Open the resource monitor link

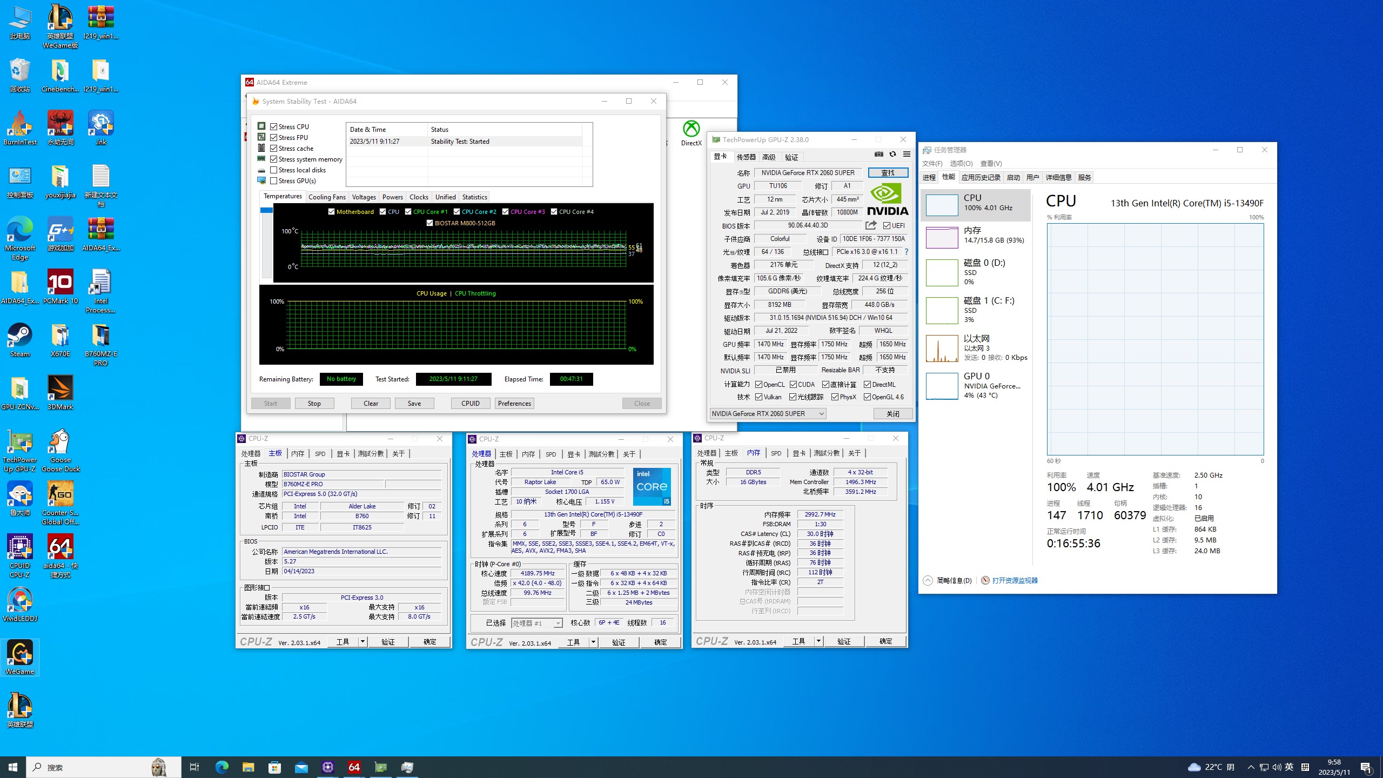[1015, 580]
